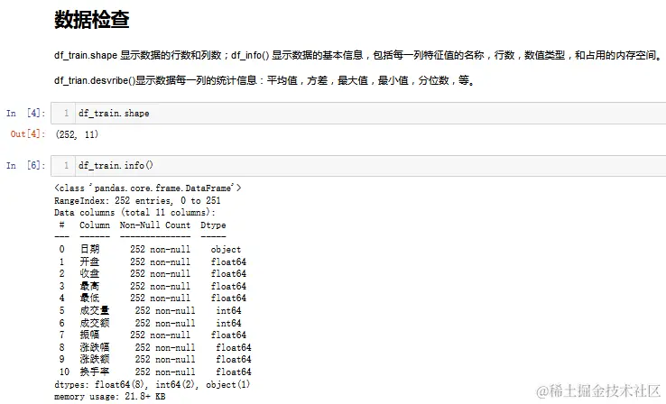The image size is (666, 404).
Task: Select the Out[4] prompt label
Action: 28,134
